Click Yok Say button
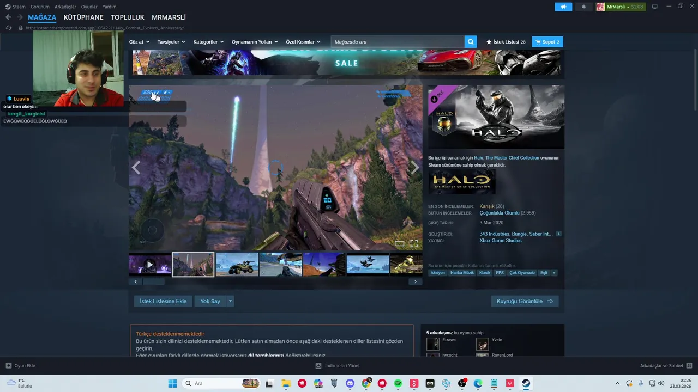698x392 pixels. (x=210, y=301)
